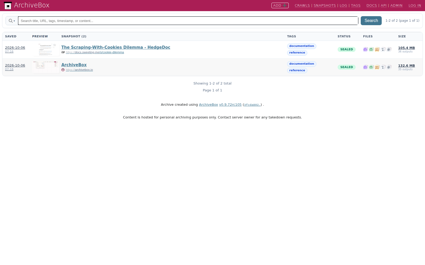Click SIZE column header

coord(402,37)
